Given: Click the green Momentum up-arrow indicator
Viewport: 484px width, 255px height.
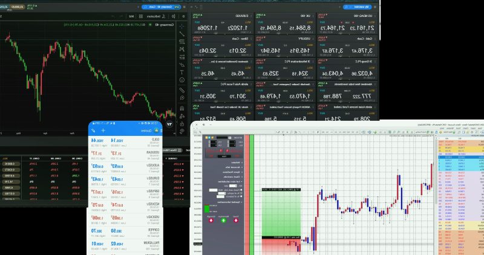Looking at the screenshot, I should [x=223, y=221].
